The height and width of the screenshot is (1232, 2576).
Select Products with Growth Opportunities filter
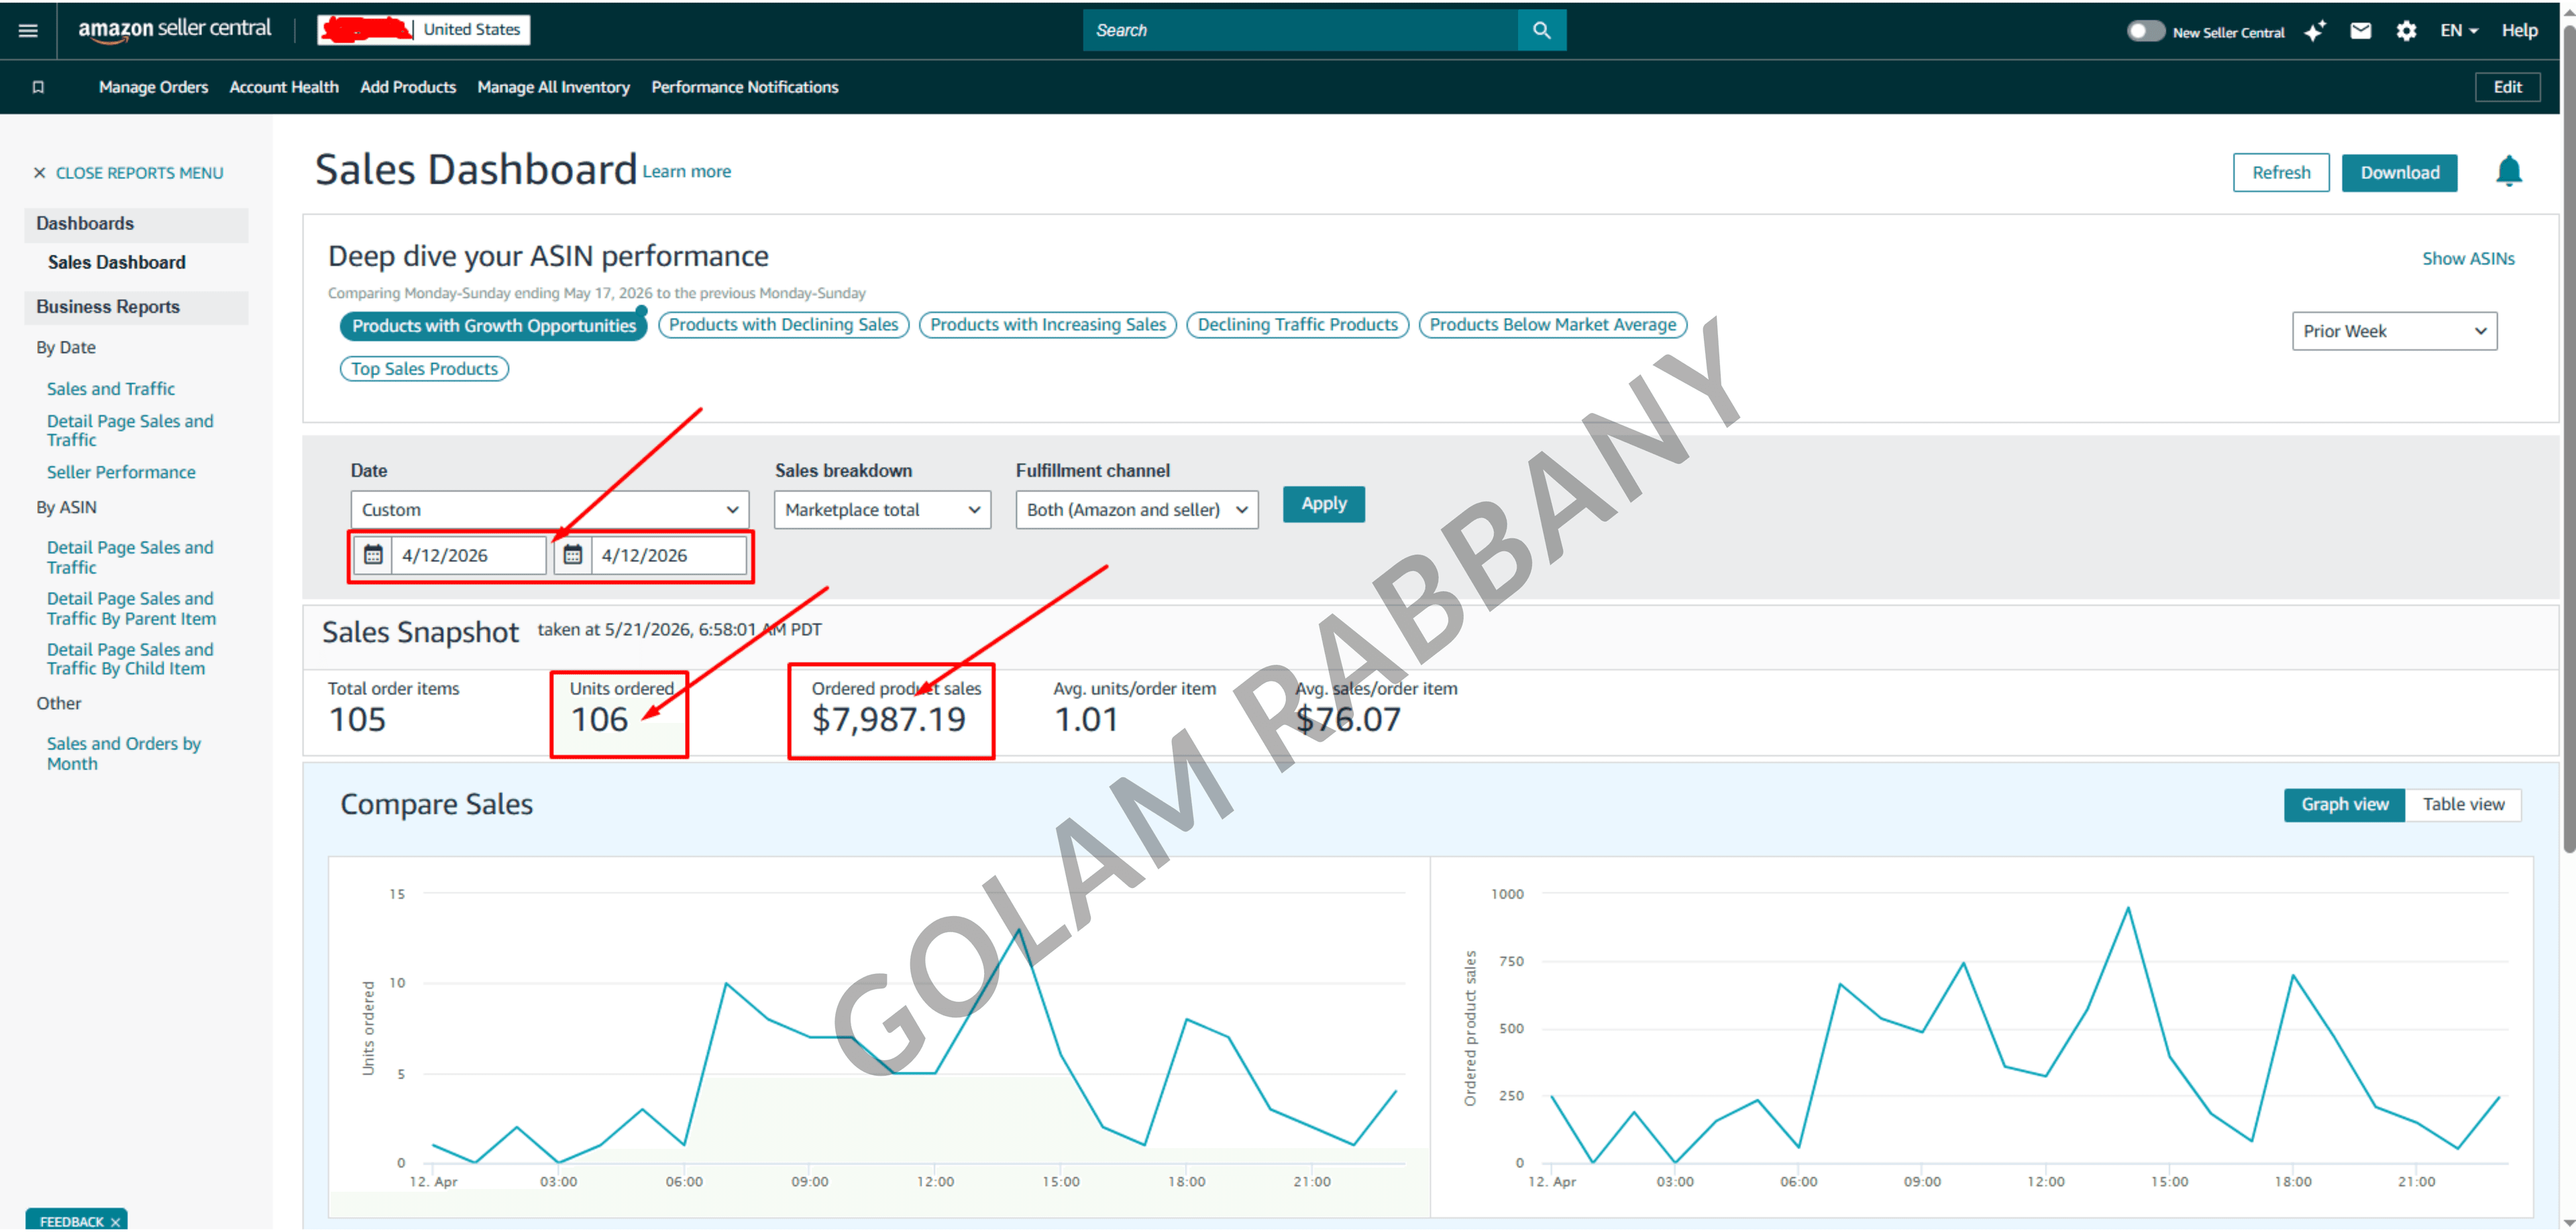click(493, 325)
